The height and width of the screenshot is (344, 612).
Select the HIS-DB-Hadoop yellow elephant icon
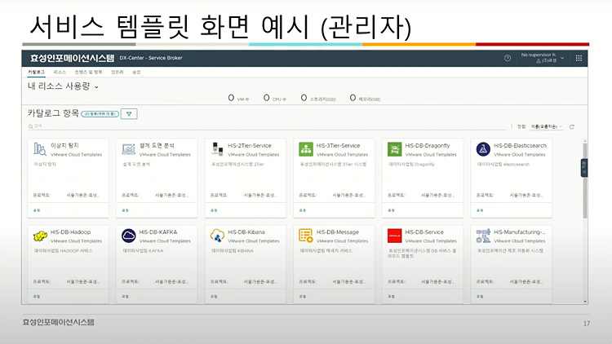[x=40, y=236]
